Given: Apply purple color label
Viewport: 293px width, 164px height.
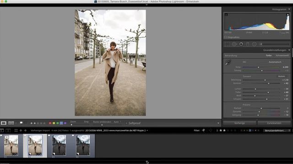Looking at the screenshot, I should pos(65,123).
